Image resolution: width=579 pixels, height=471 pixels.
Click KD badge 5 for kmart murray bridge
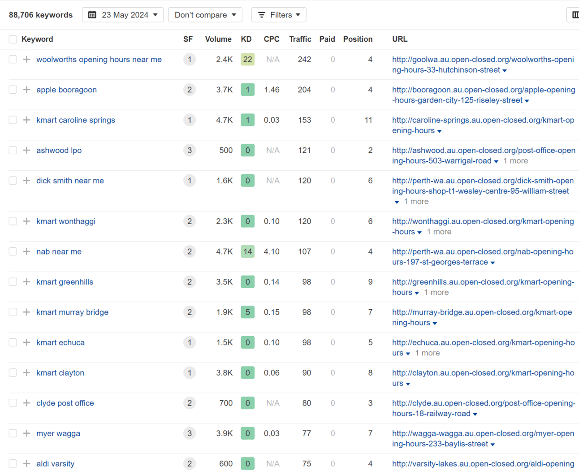[x=247, y=312]
